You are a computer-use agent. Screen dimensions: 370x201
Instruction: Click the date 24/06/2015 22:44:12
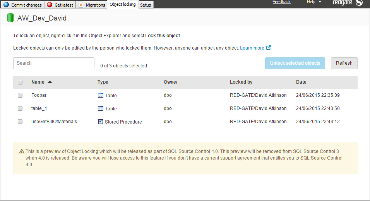[x=318, y=122]
